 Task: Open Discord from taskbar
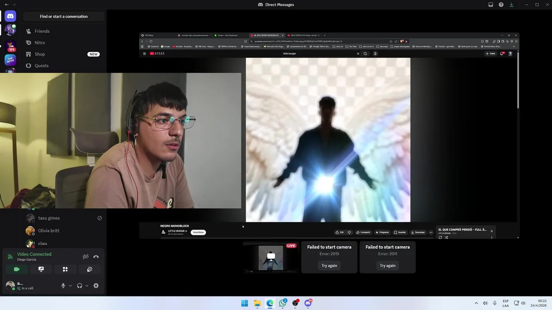coord(308,303)
